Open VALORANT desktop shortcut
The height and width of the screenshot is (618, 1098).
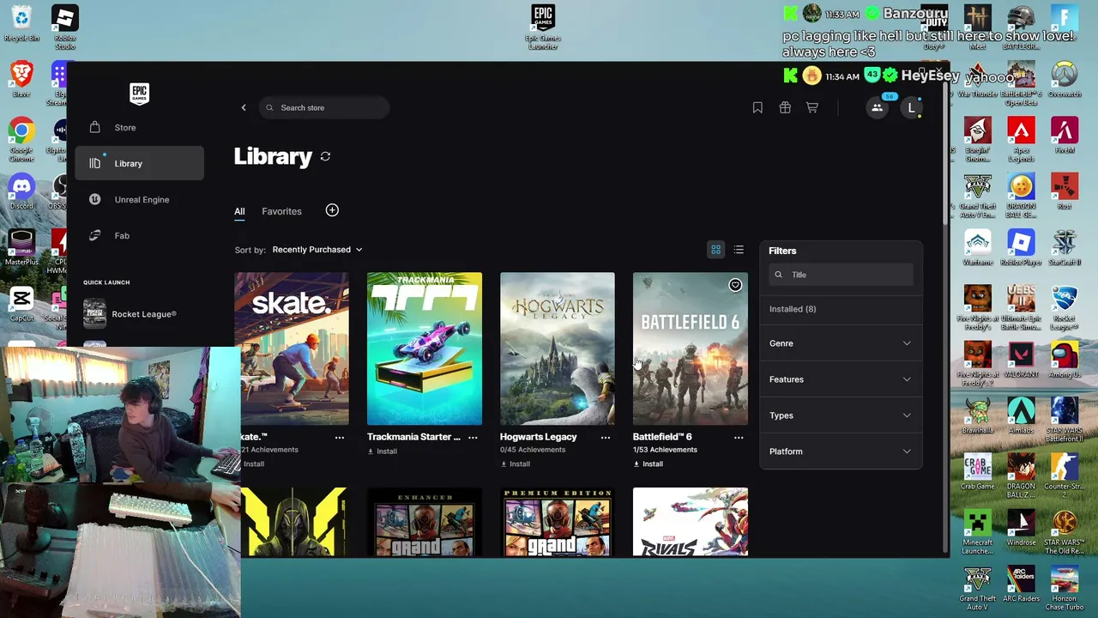1021,359
